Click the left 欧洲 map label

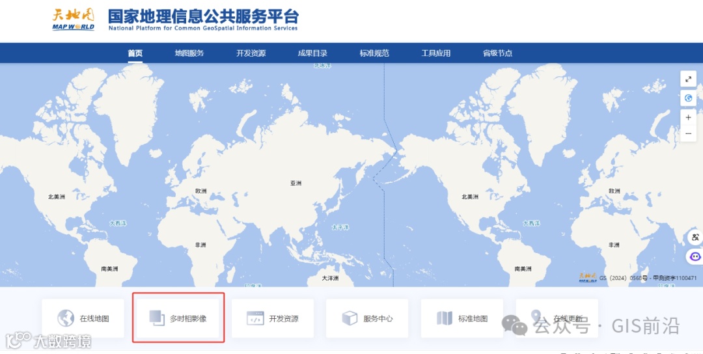(x=201, y=191)
